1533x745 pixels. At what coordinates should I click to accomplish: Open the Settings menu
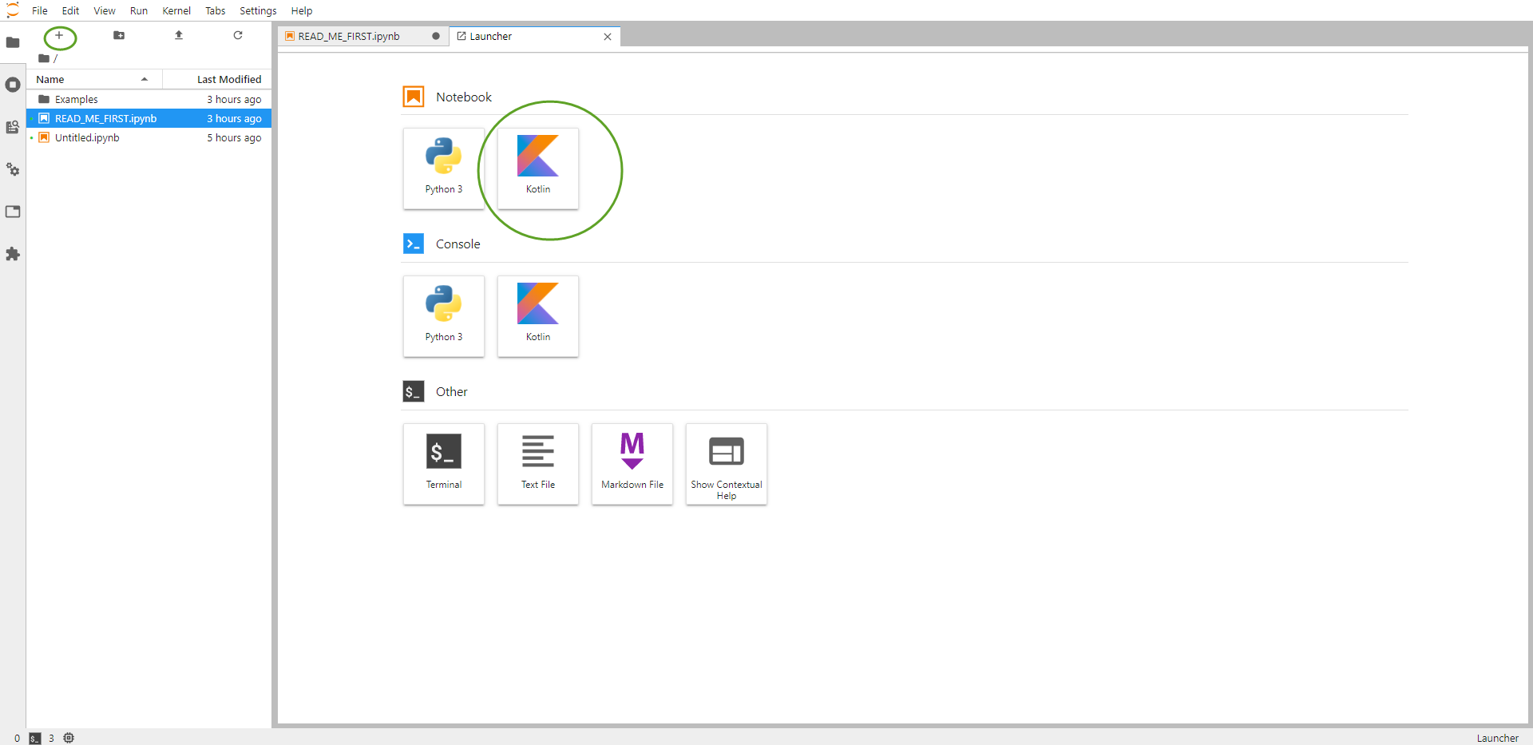(257, 11)
